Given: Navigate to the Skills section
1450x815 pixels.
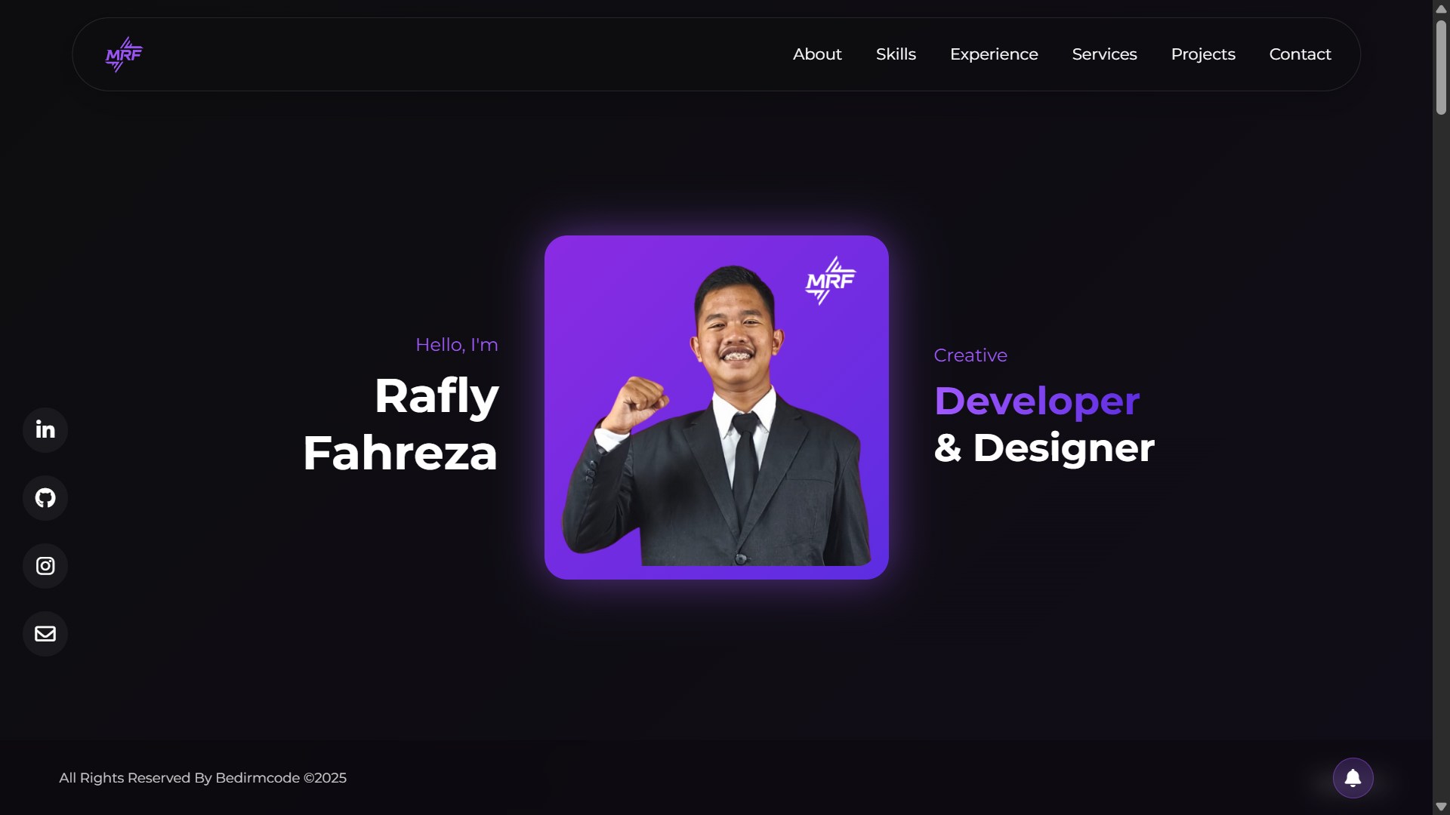Looking at the screenshot, I should [896, 54].
